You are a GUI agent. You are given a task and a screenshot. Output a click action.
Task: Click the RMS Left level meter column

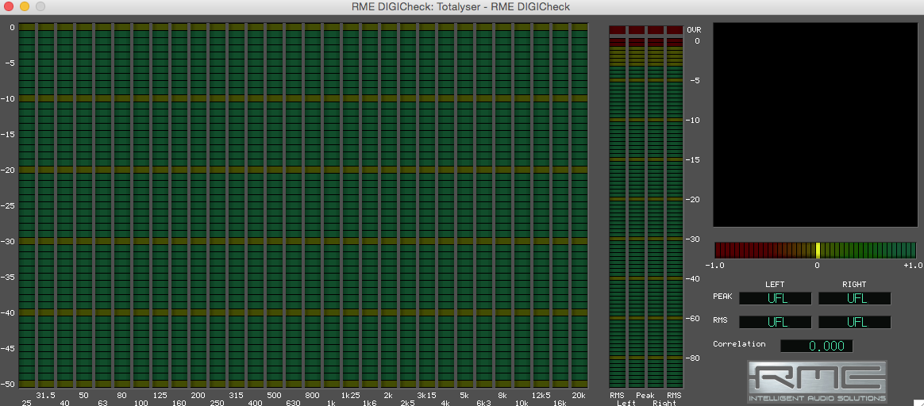coord(617,206)
